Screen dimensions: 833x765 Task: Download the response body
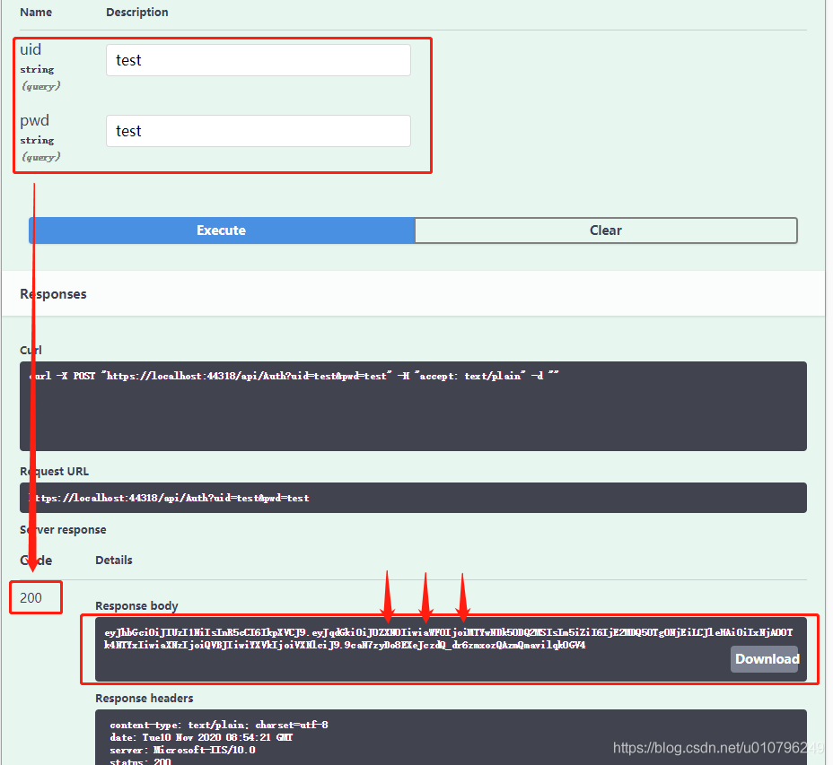tap(767, 659)
